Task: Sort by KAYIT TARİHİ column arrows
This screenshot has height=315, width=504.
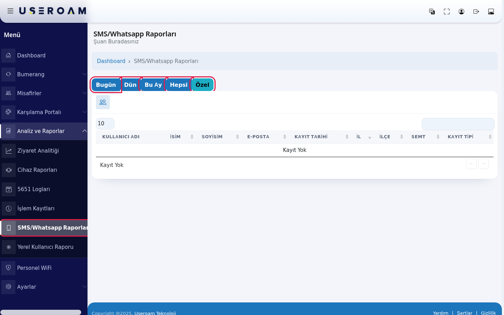Action: pyautogui.click(x=347, y=137)
